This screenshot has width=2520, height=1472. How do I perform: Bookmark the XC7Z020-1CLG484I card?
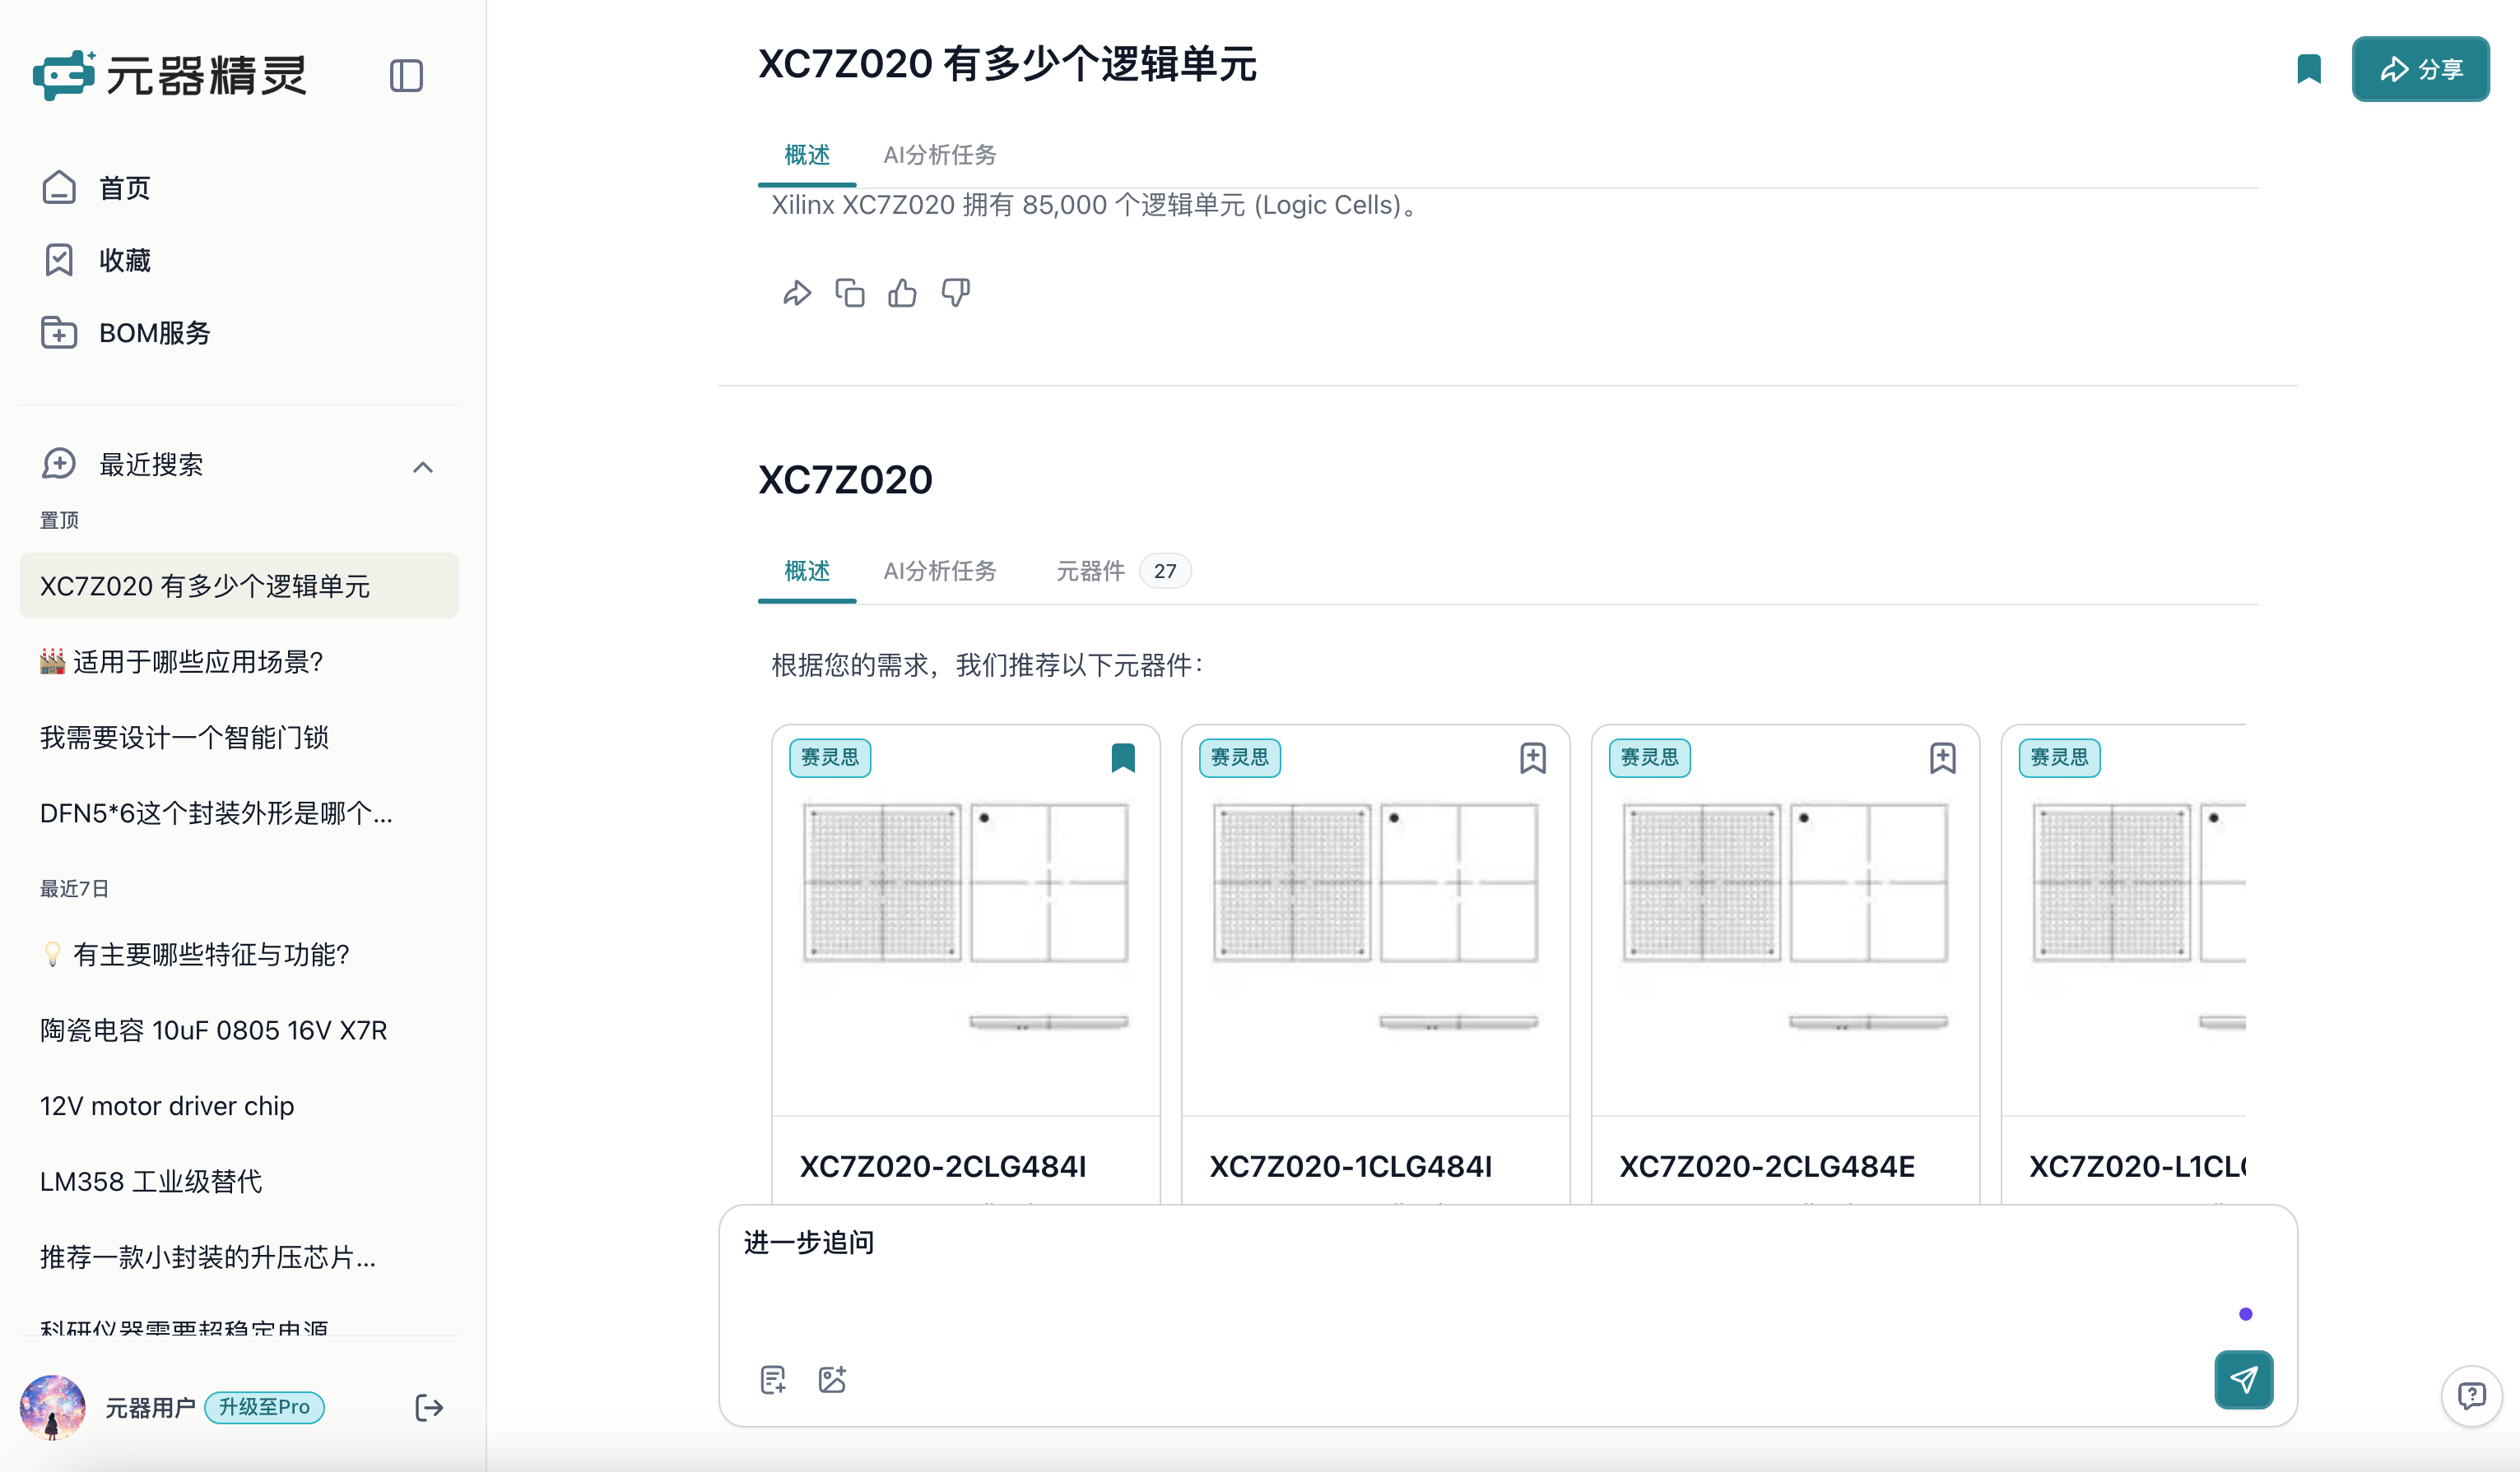(x=1533, y=757)
